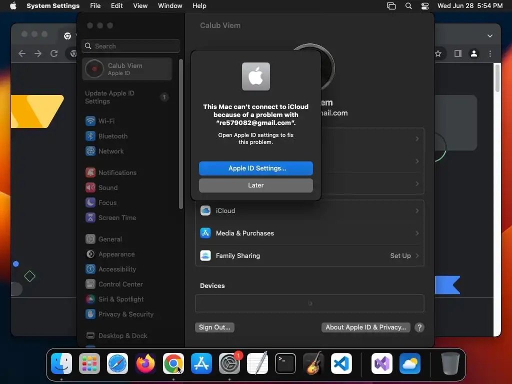Image resolution: width=512 pixels, height=384 pixels.
Task: Click sidebar scrollbar in System Settings
Action: 181,134
